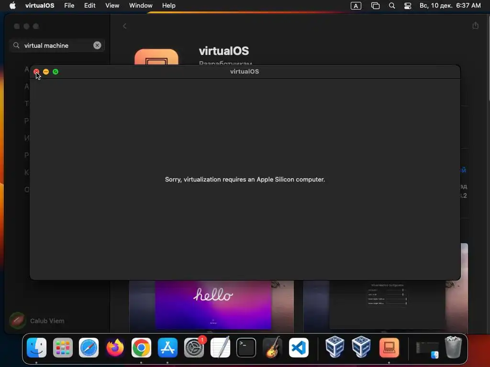Switch to App Store from the Dock
490x367 pixels.
tap(167, 348)
